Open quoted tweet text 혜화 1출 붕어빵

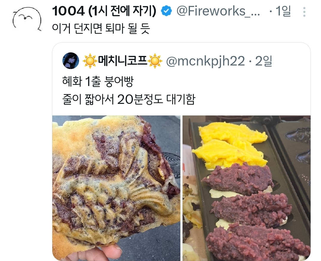point(98,82)
